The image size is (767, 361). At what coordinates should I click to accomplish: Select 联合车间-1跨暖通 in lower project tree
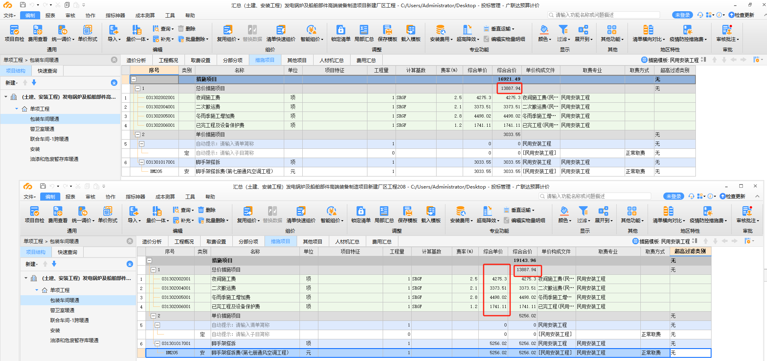coord(70,320)
